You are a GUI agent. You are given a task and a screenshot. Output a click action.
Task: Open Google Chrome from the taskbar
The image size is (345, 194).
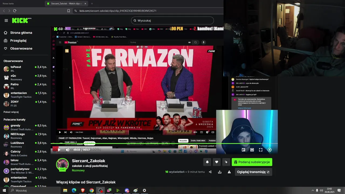pyautogui.click(x=92, y=190)
